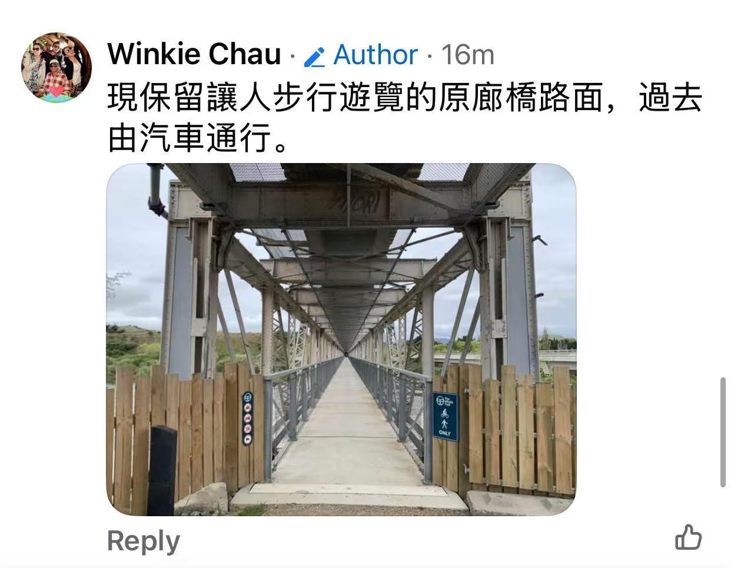Click the 16m comment timestamp
731x568 pixels.
tap(468, 55)
